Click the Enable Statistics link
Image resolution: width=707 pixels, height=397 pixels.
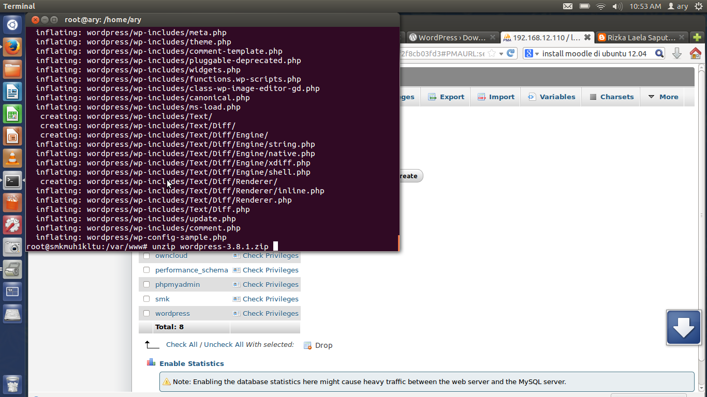point(192,363)
